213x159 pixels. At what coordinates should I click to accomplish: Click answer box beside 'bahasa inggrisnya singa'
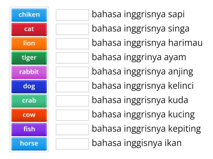(72, 29)
